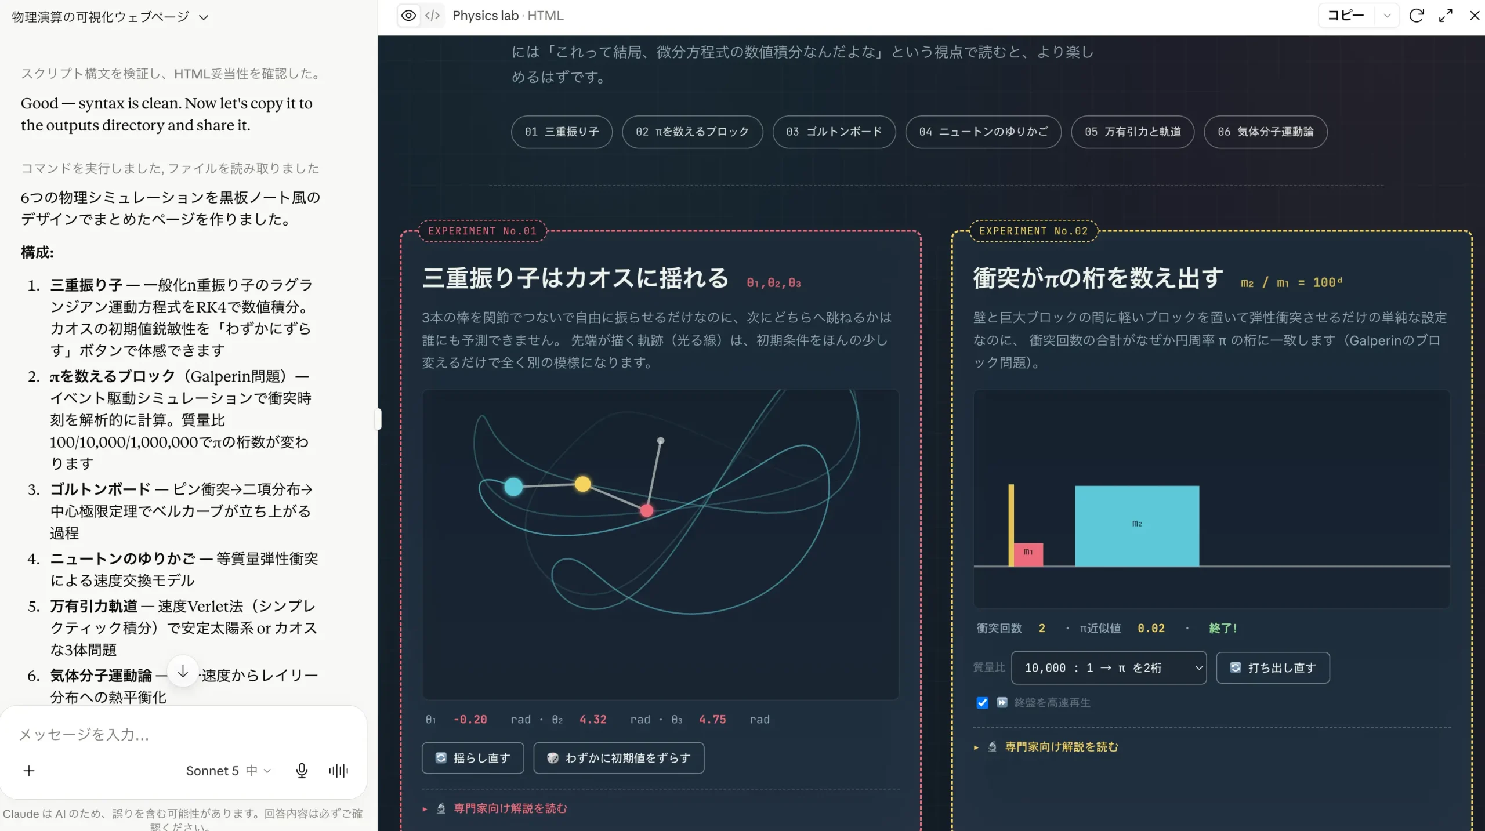Click the yellow pendulum bob
This screenshot has height=831, width=1485.
coord(583,484)
